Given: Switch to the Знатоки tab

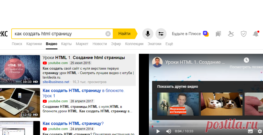Looking at the screenshot, I should (x=154, y=44).
